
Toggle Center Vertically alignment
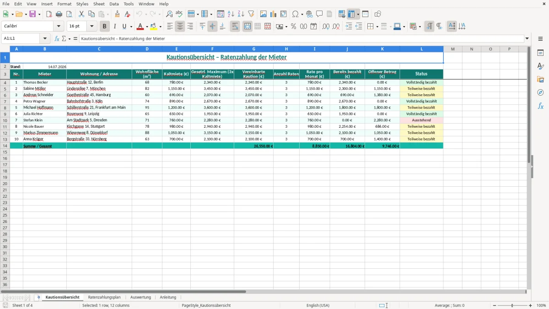pyautogui.click(x=212, y=27)
